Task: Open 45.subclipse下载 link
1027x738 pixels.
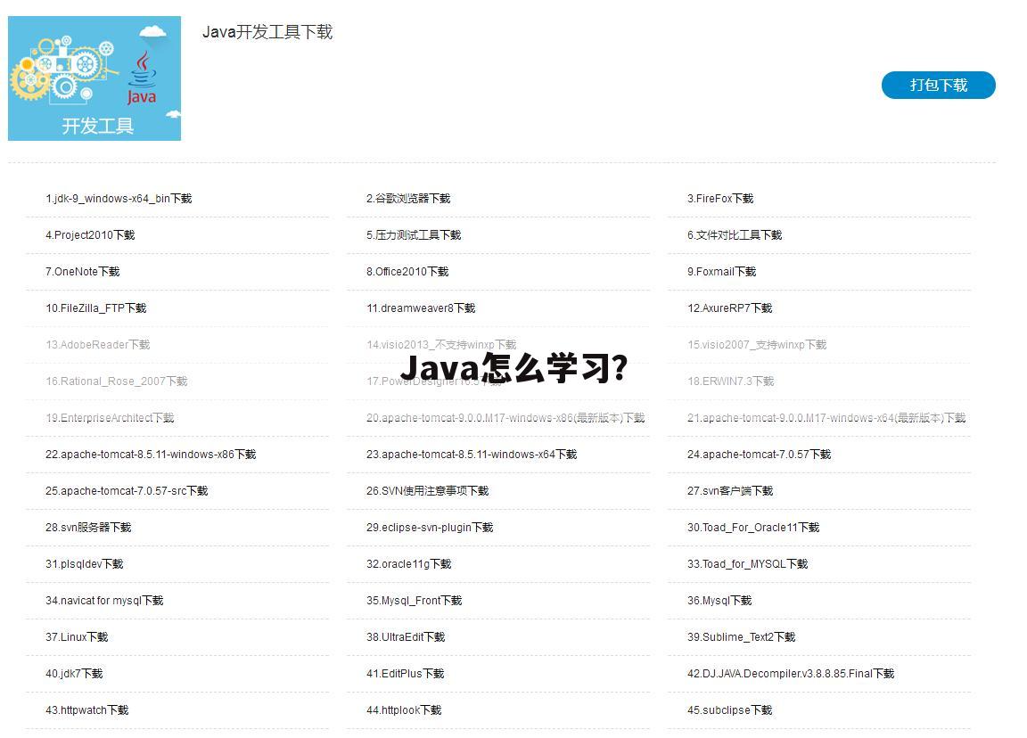Action: point(729,710)
